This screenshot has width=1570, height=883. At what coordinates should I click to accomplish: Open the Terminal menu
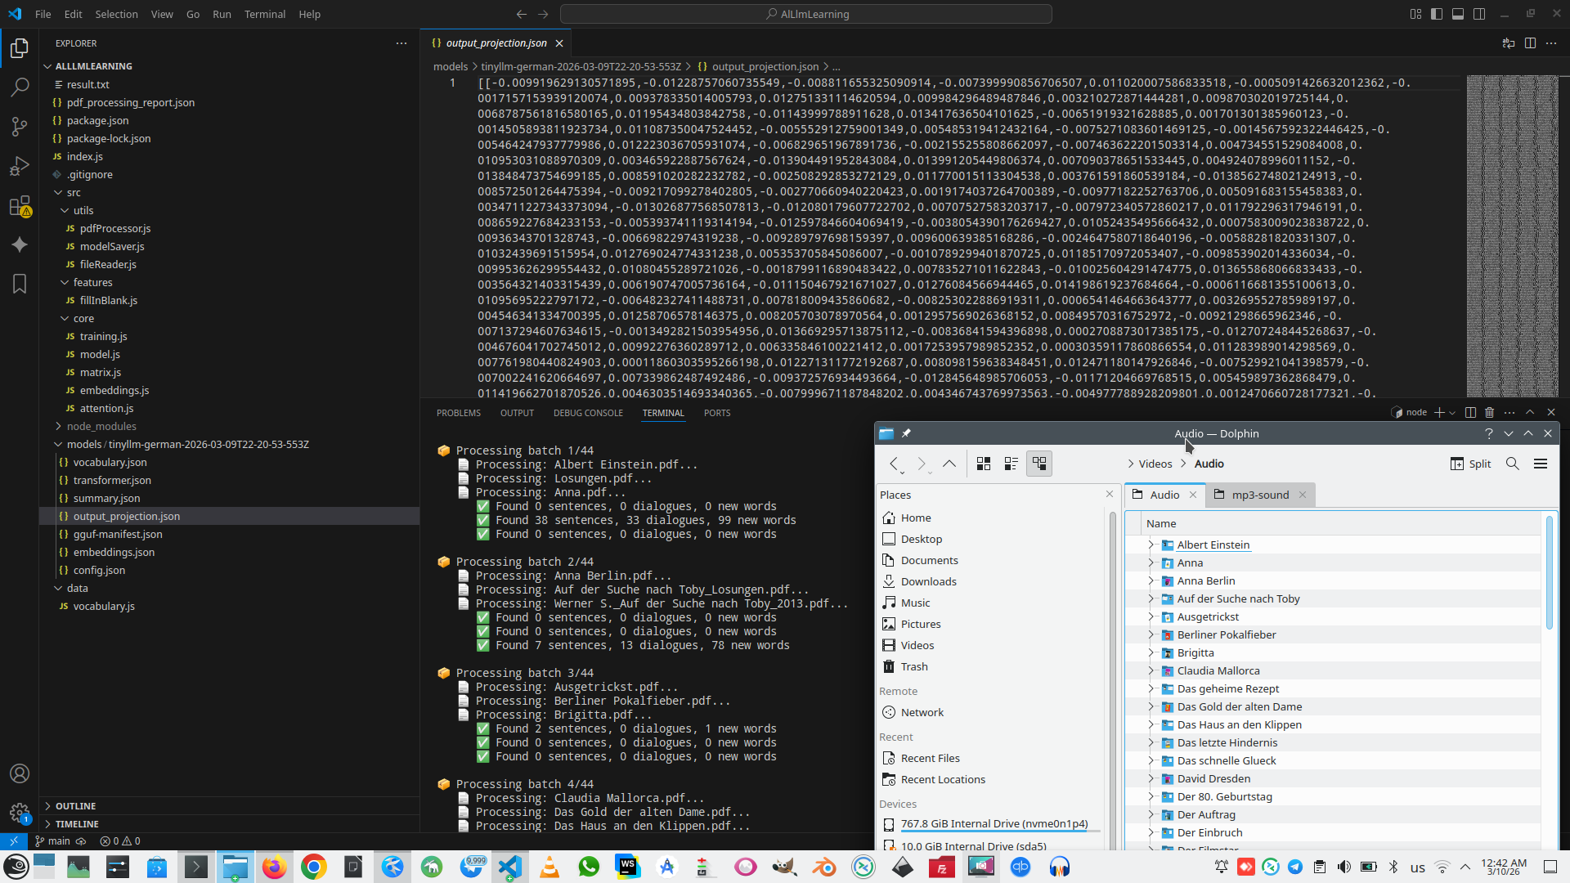(264, 14)
